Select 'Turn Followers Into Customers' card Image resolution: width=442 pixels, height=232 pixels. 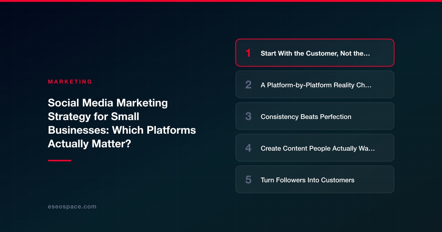[x=315, y=179]
